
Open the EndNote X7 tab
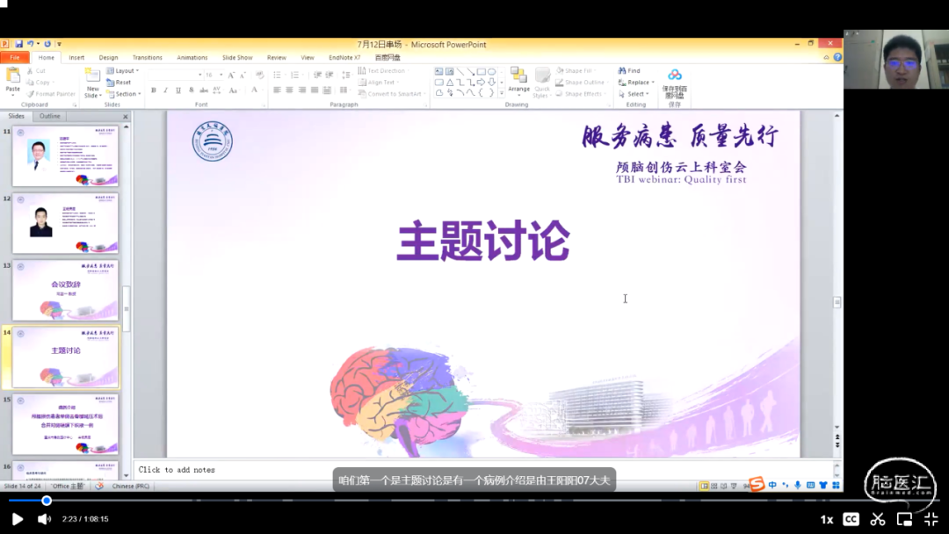[x=344, y=57]
